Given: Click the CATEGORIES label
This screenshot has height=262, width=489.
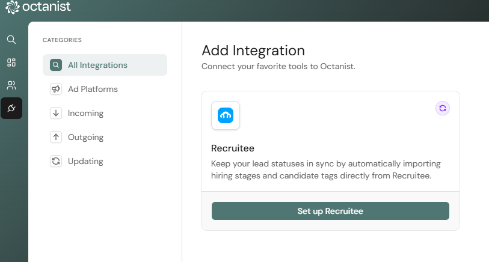Looking at the screenshot, I should pos(62,40).
